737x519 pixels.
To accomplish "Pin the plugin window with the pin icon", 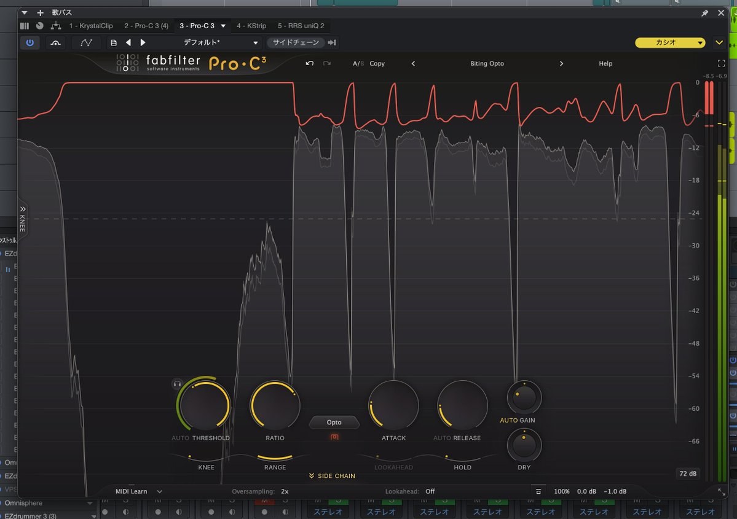I will 704,13.
